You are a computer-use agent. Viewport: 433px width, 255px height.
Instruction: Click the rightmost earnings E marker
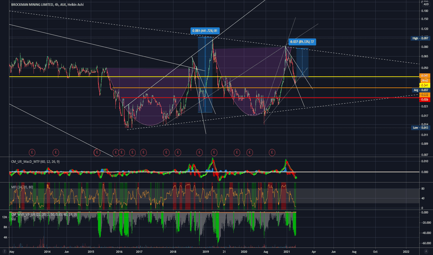pos(272,152)
